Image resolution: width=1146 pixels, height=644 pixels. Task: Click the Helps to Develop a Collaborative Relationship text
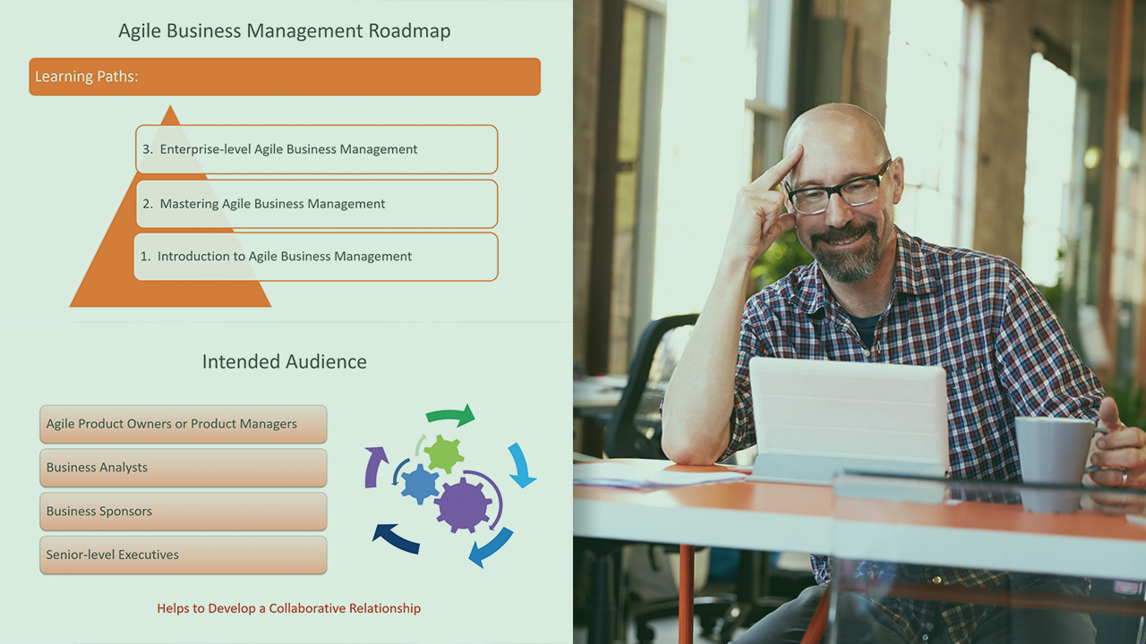coord(288,608)
